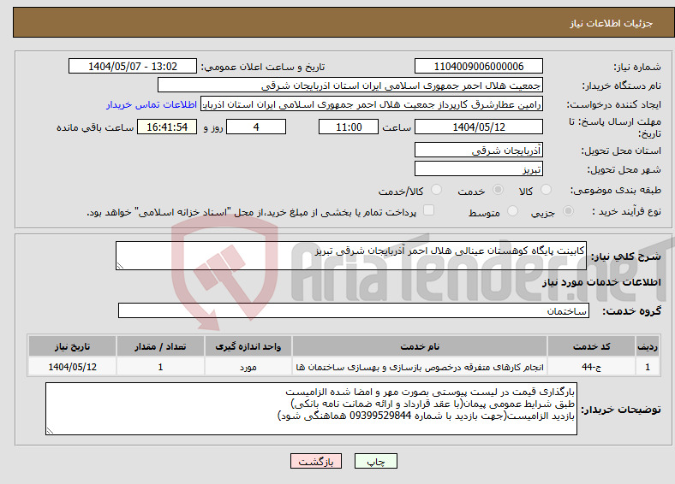Select the کالا radio button

(x=546, y=190)
